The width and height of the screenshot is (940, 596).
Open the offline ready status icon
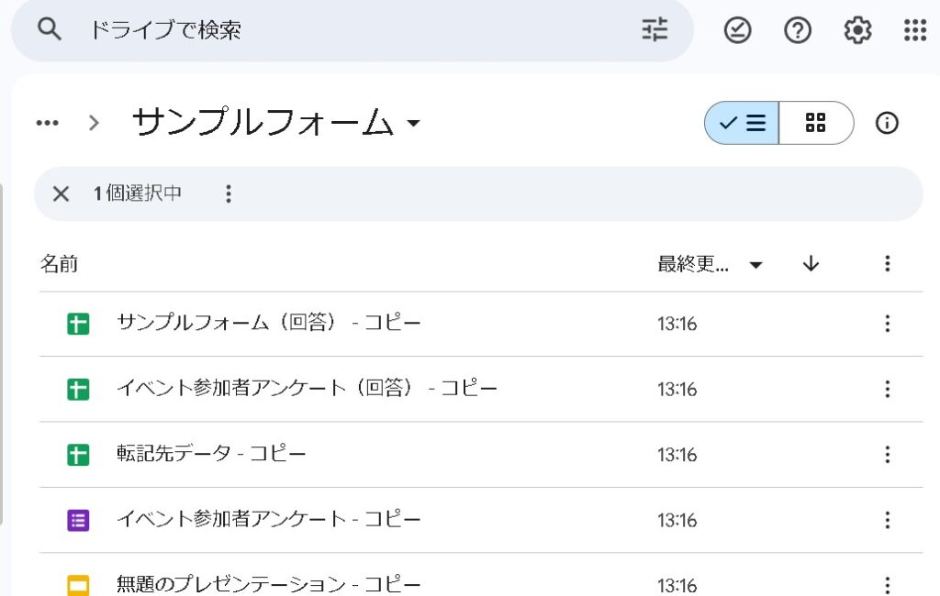click(x=737, y=30)
